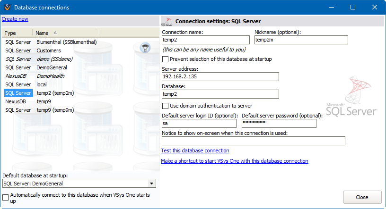Click the Server address input field
The height and width of the screenshot is (209, 386).
220,77
